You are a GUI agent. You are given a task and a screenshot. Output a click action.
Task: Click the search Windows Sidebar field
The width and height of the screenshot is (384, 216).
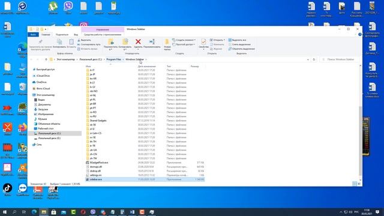coord(340,59)
